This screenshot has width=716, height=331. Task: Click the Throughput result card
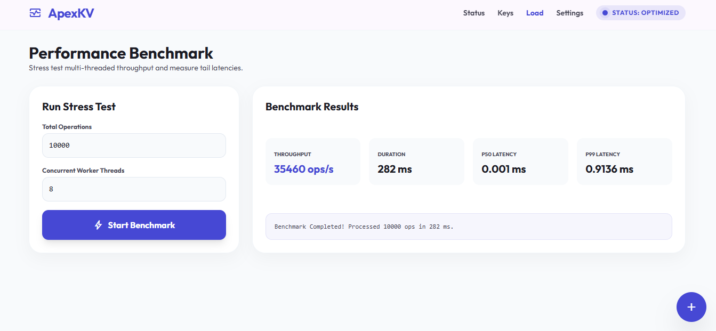(313, 162)
